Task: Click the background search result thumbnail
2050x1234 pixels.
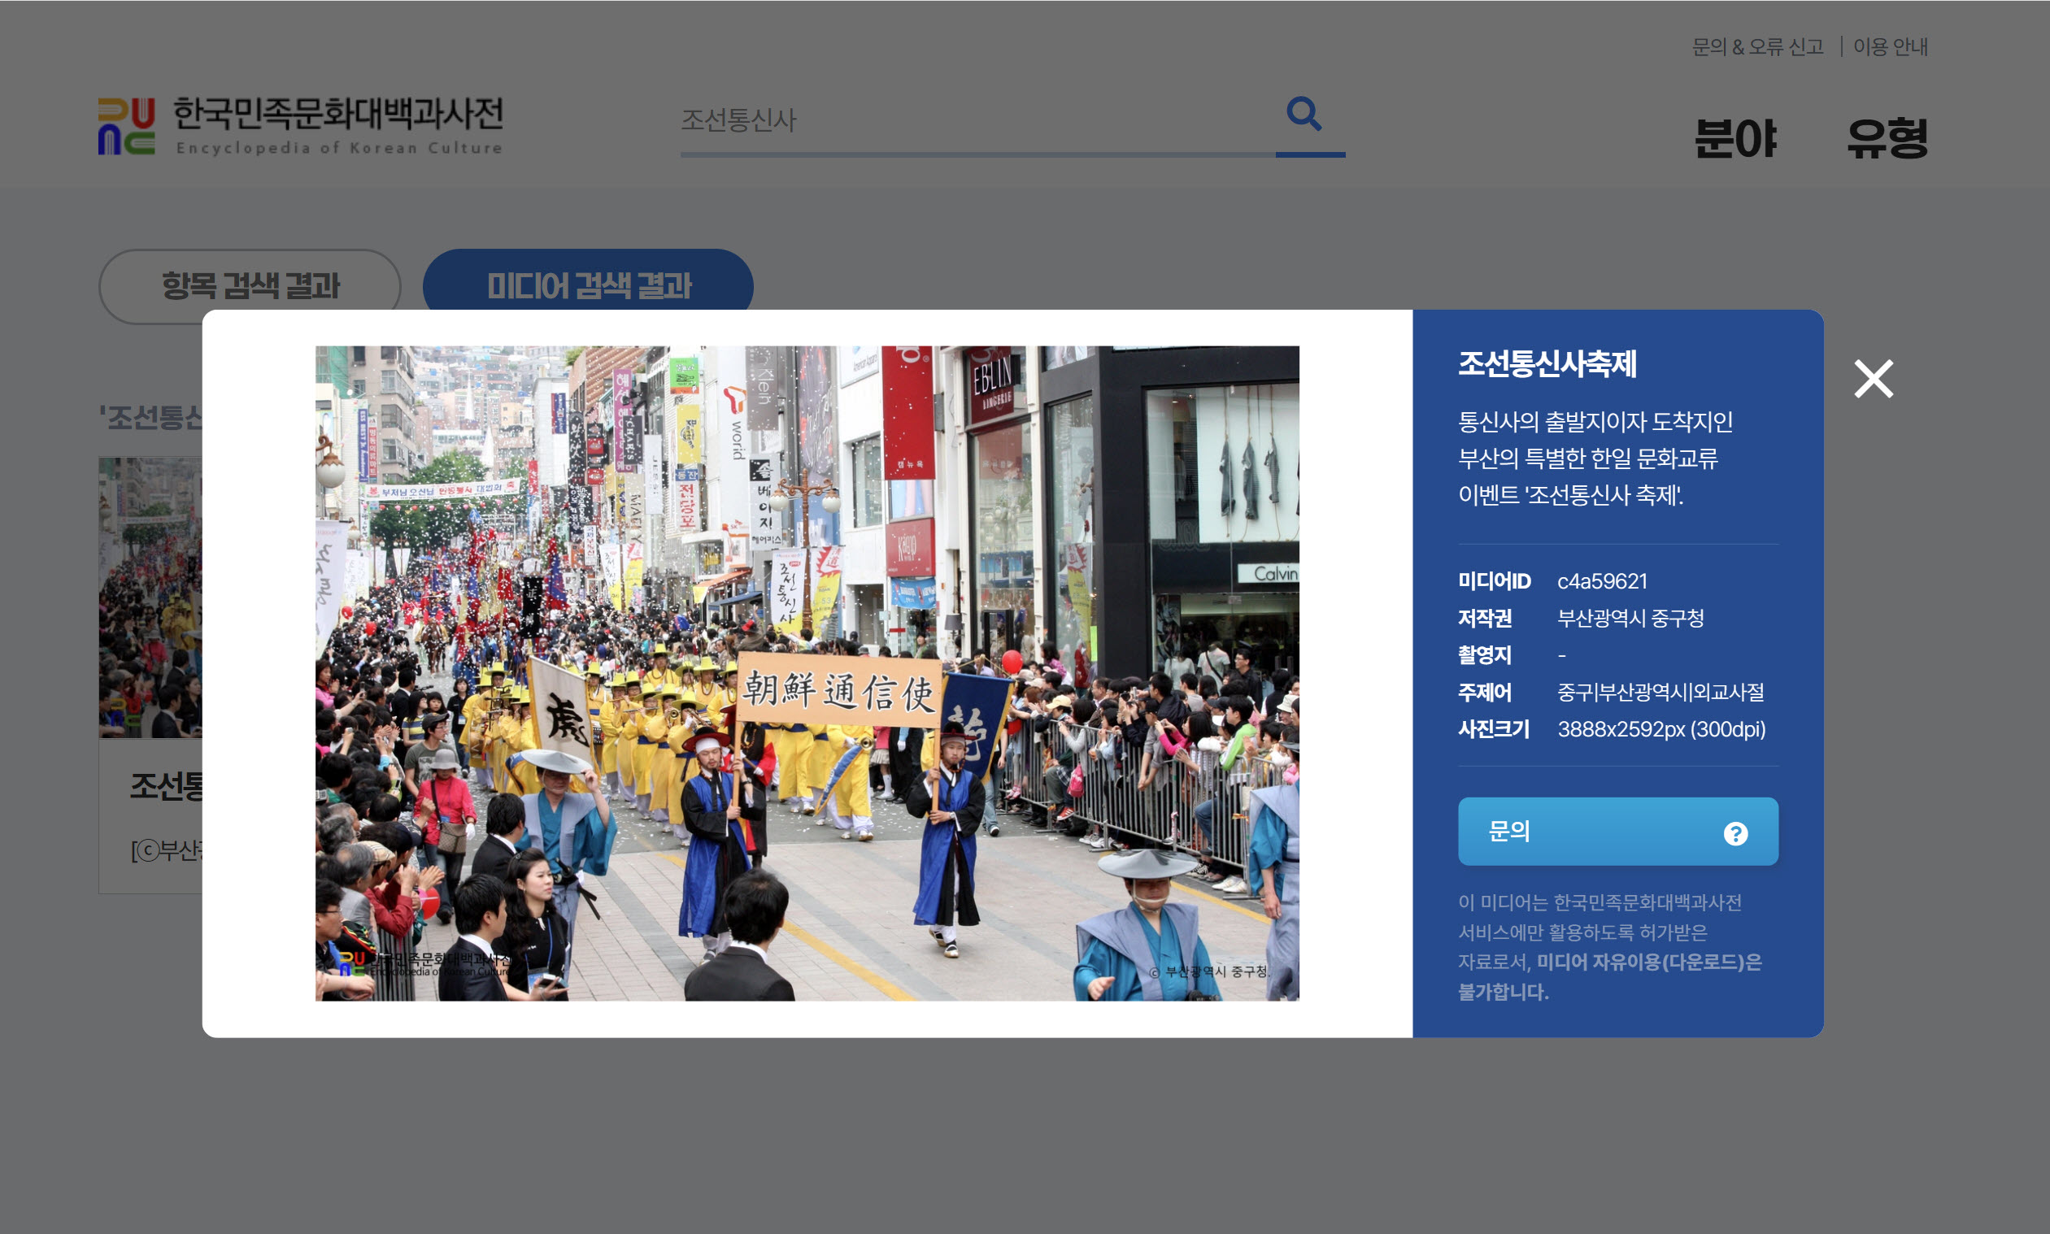Action: click(x=150, y=596)
